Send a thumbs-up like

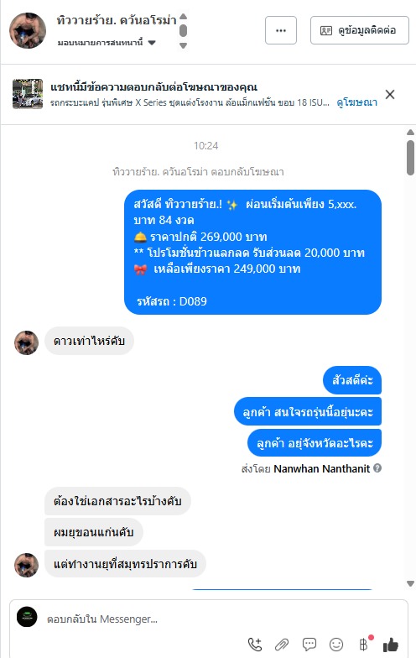(x=391, y=645)
